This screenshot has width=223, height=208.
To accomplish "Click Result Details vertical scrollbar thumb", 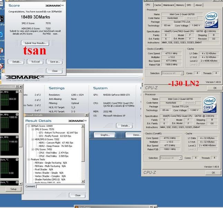I will coord(83,145).
